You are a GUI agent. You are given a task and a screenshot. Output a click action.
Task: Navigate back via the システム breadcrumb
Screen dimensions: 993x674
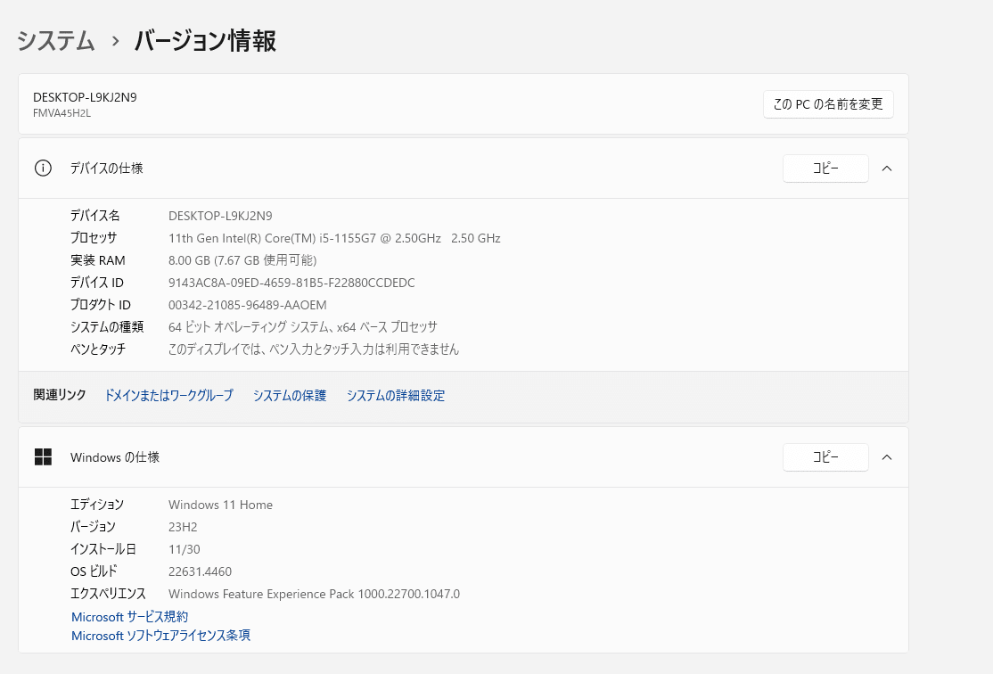point(55,41)
